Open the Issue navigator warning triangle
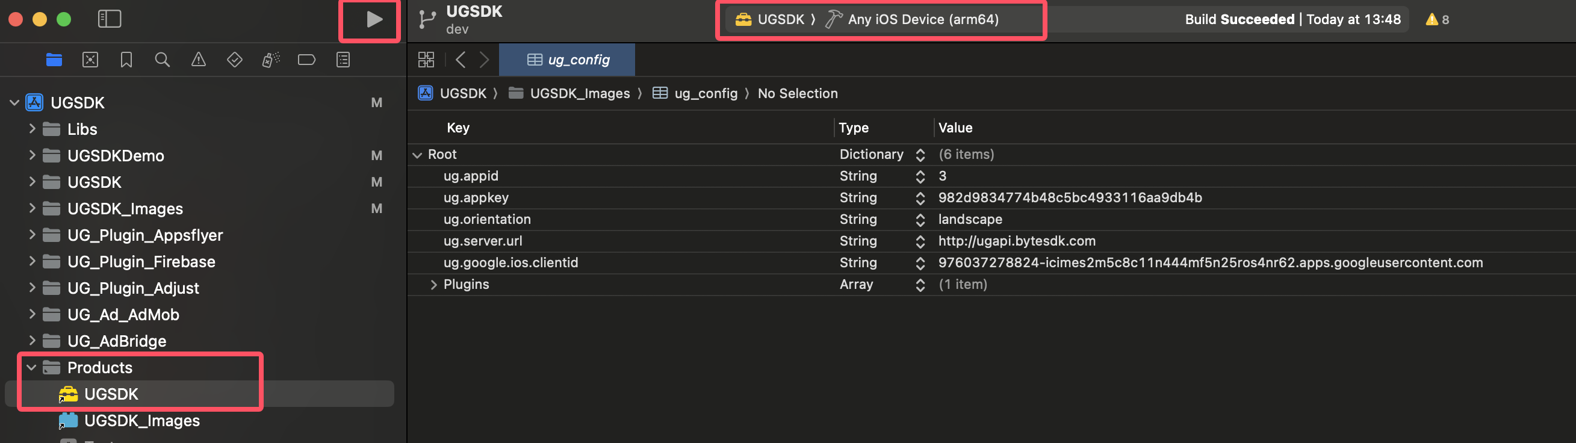1576x443 pixels. pos(198,60)
